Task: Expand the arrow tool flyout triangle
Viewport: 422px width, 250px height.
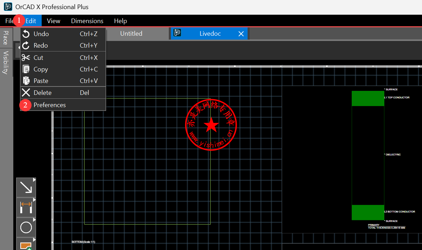Action: [34, 180]
